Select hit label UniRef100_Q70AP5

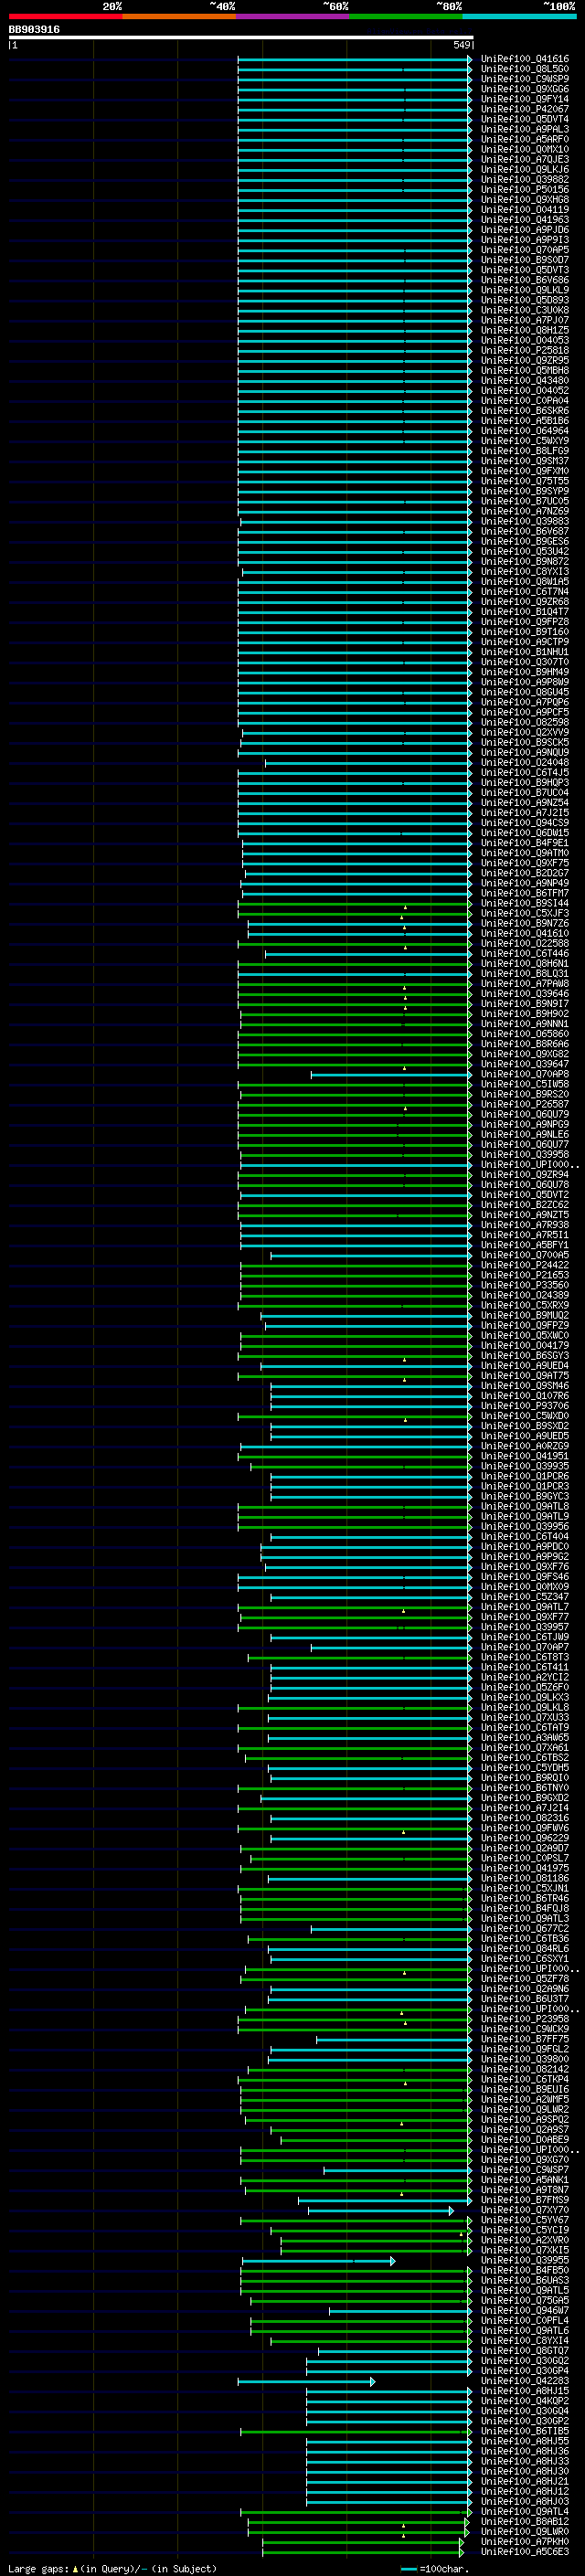[x=524, y=250]
